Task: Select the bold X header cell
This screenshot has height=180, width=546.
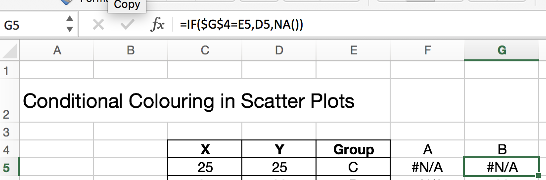Action: coord(205,149)
